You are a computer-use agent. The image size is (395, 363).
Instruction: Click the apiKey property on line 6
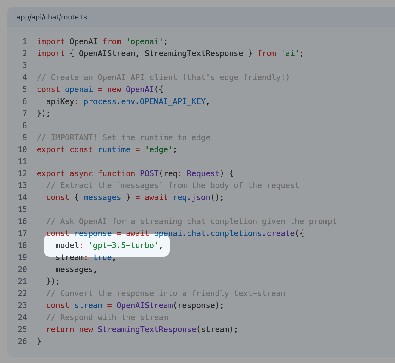(x=60, y=101)
